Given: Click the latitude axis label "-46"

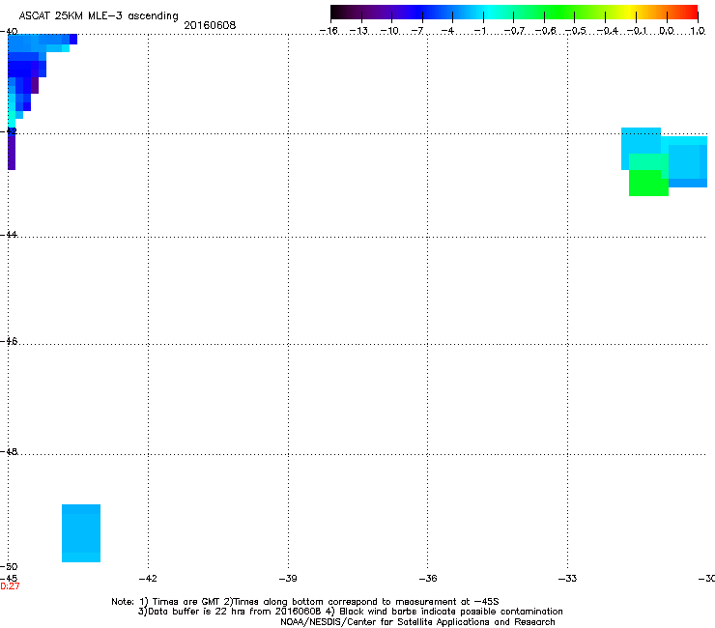Looking at the screenshot, I should tap(9, 341).
